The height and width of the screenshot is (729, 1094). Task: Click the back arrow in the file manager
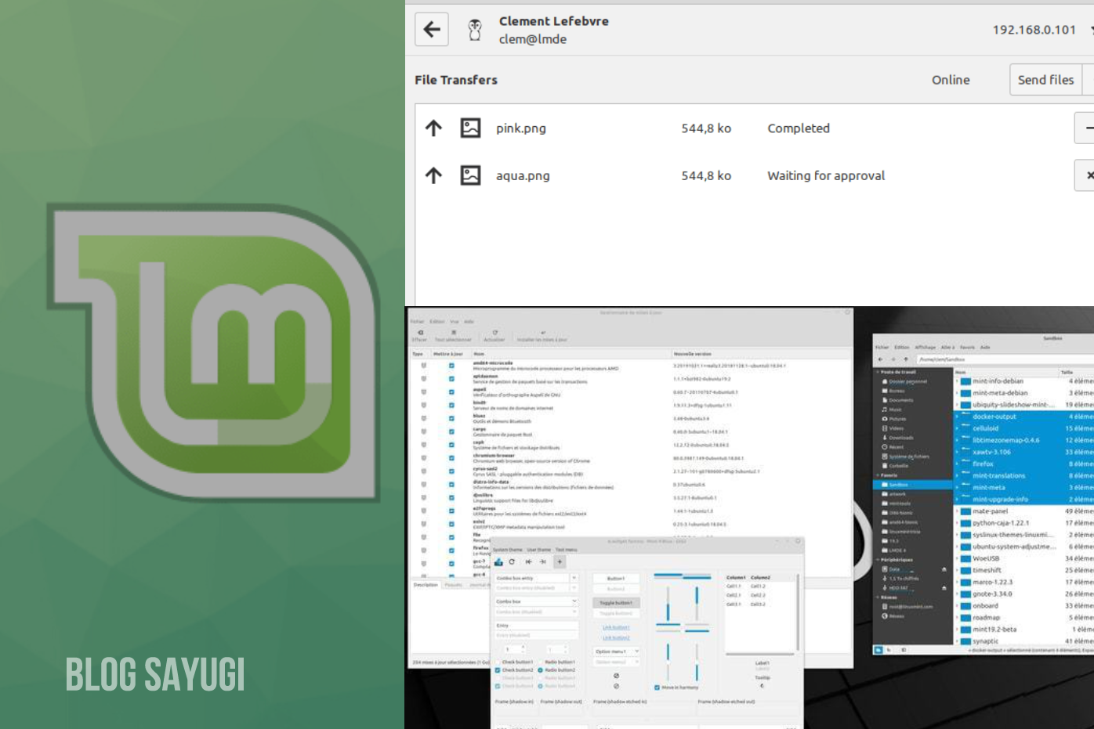(880, 359)
